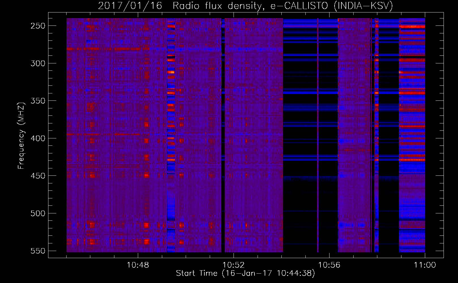
Task: Click the 11:00 time tick label
Action: point(425,265)
